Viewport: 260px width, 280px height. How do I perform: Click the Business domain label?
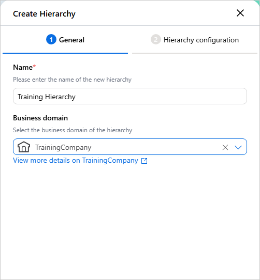coord(40,118)
